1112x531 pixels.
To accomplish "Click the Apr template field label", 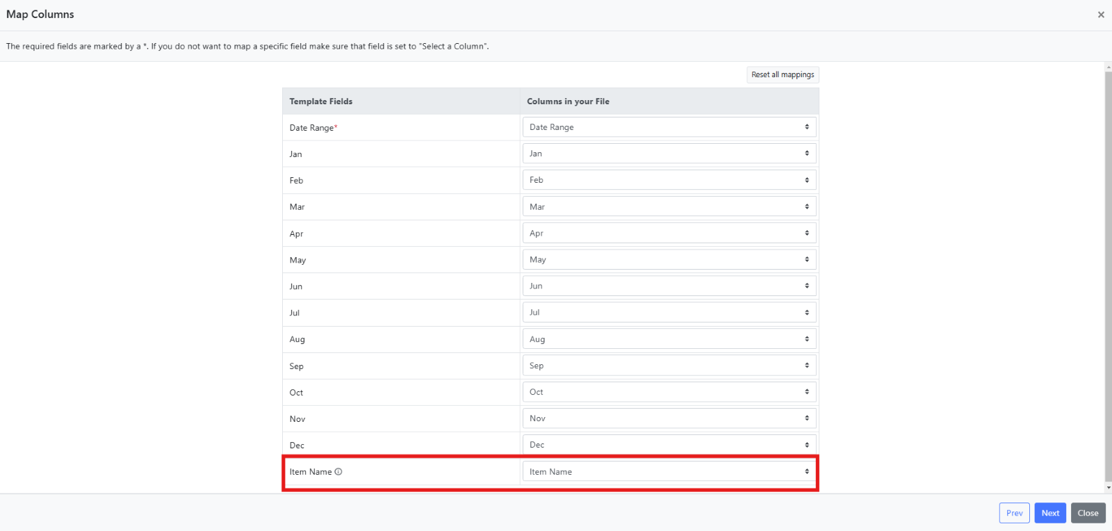I will 297,234.
